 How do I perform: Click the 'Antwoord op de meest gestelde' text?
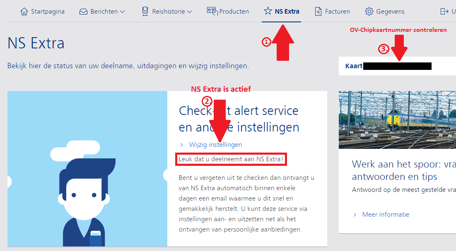[404, 190]
